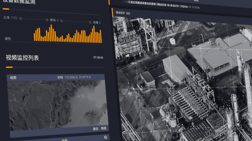Screen dimensions: 252x141
Task: Click the 复位 reset button on map panel
Action: point(96,129)
